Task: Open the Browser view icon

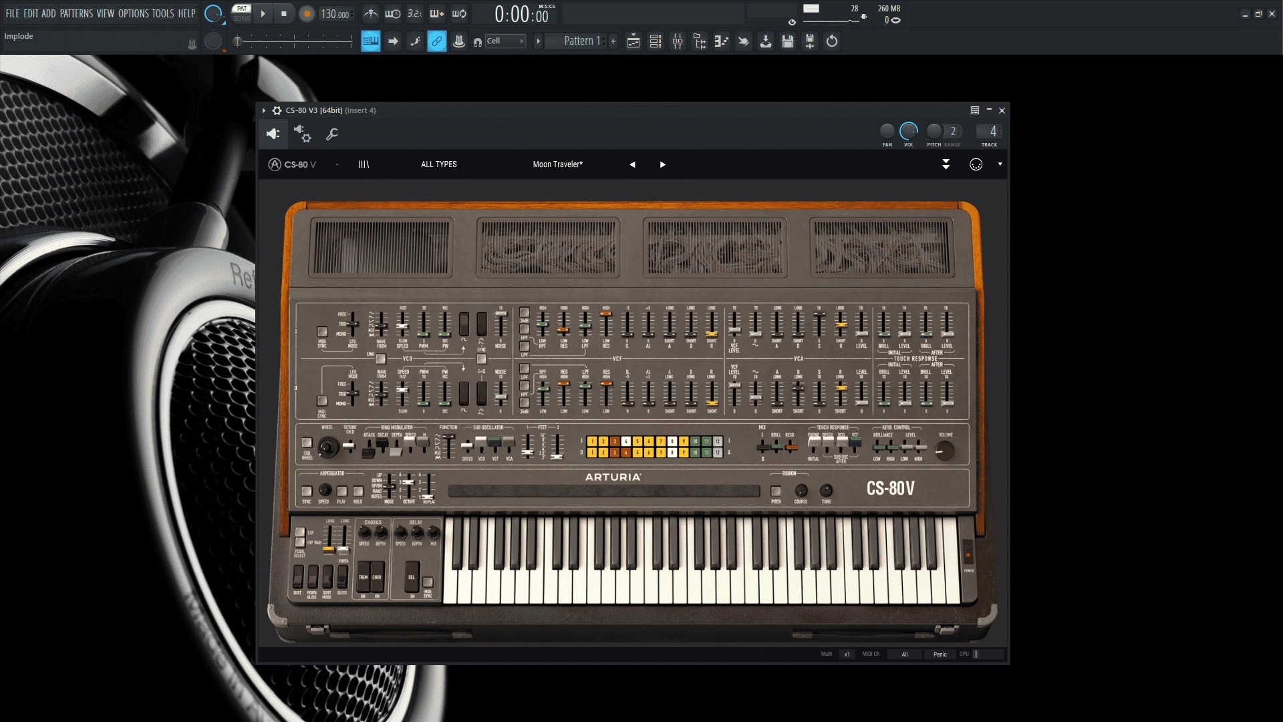Action: pos(700,41)
